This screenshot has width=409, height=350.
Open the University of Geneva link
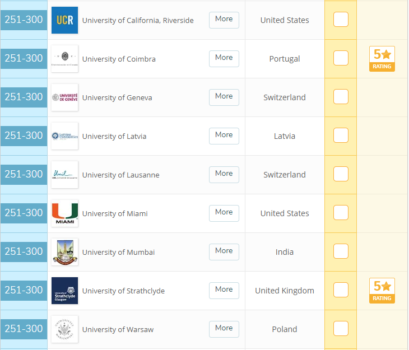117,98
